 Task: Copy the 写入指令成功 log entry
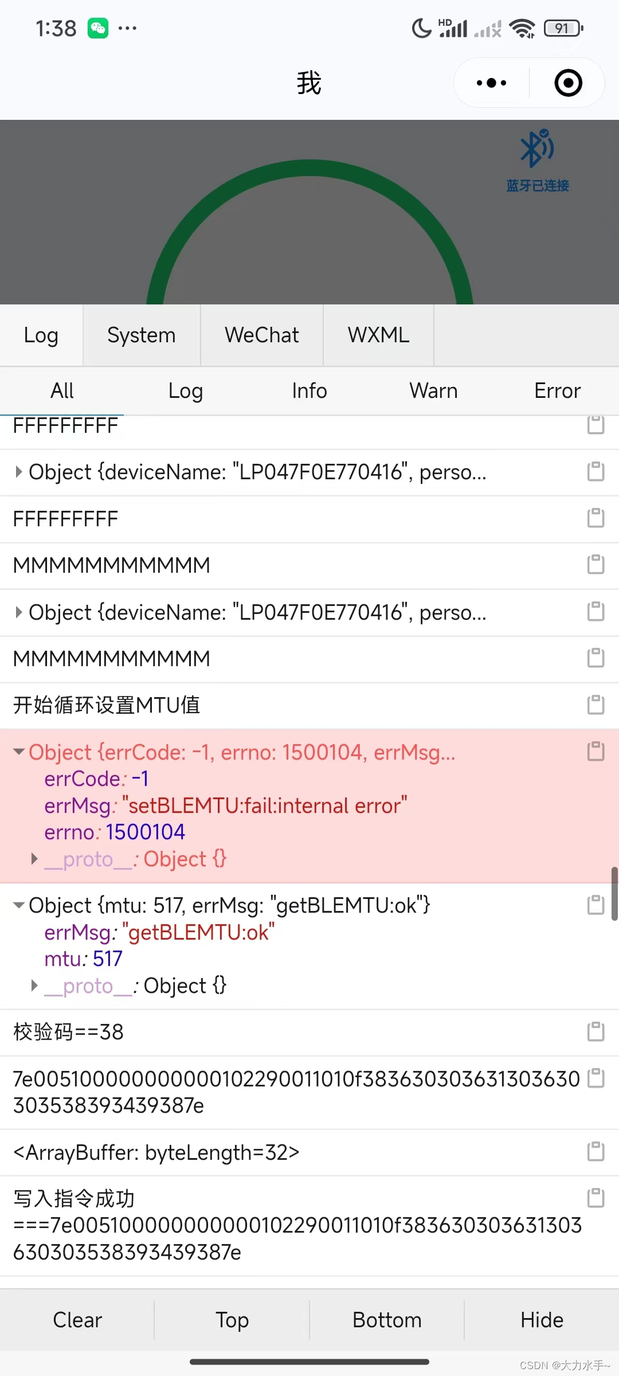596,1198
